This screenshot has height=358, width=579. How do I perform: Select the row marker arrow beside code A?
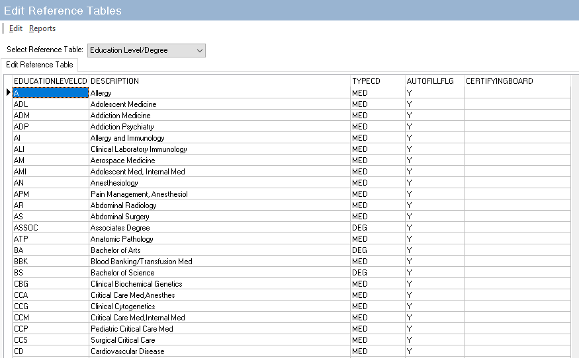8,92
